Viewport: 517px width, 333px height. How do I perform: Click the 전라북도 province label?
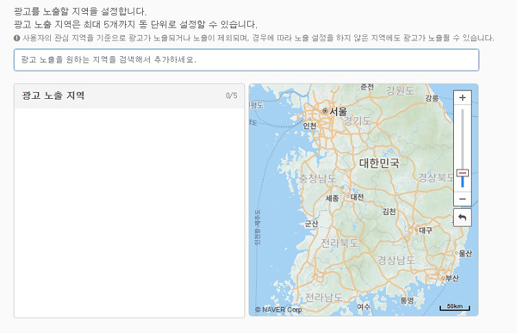(x=339, y=243)
